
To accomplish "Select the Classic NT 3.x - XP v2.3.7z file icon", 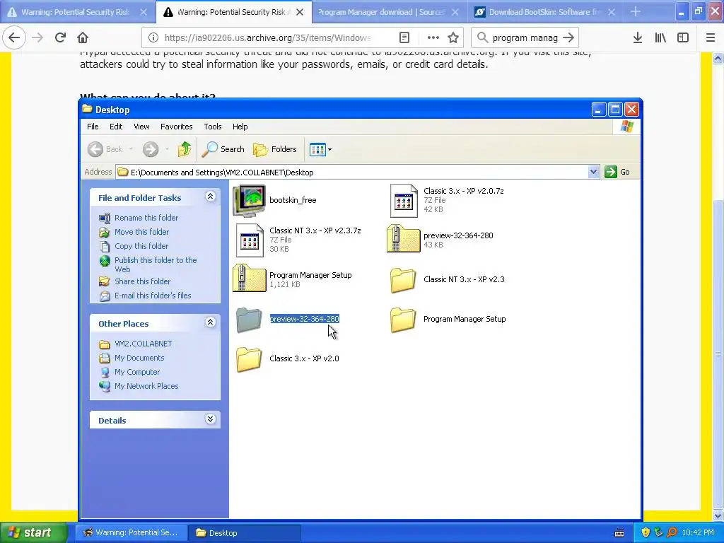I will pyautogui.click(x=250, y=240).
